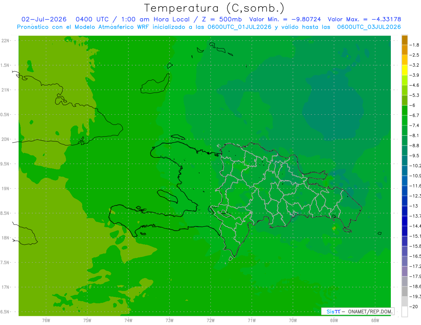The width and height of the screenshot is (421, 325).
Task: Click the '74W' longitude axis label
Action: (x=128, y=320)
